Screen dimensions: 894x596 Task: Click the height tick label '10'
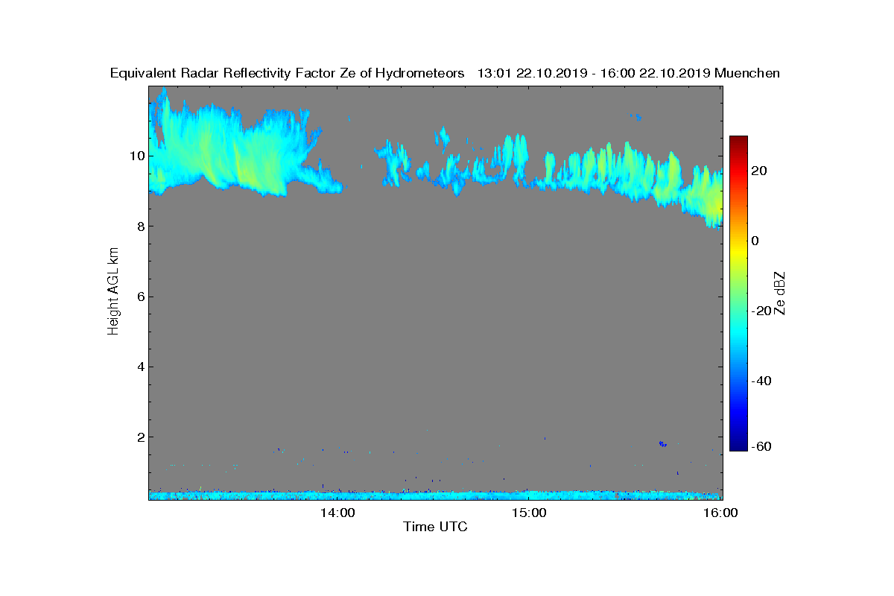point(136,156)
